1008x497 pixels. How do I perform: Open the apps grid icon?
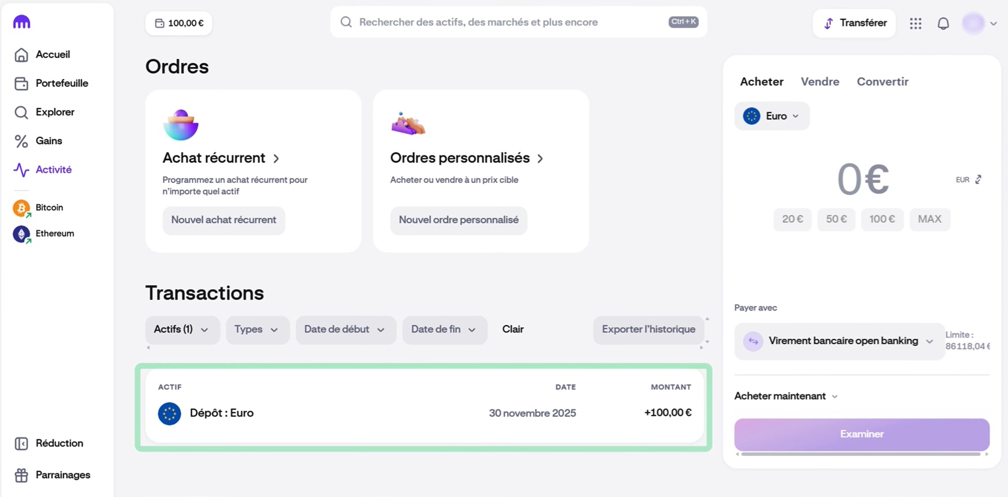[x=916, y=24]
